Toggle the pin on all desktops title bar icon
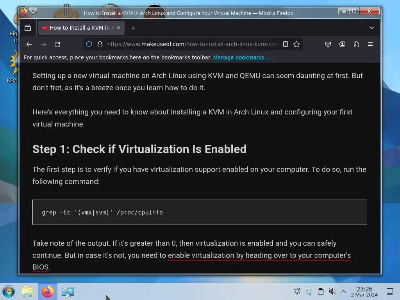 (33, 11)
